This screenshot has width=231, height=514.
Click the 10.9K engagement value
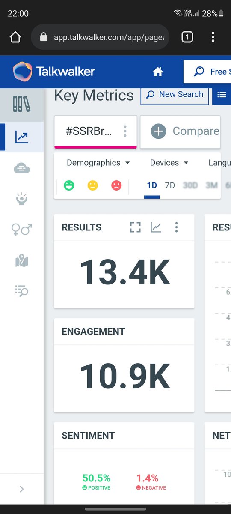124,376
